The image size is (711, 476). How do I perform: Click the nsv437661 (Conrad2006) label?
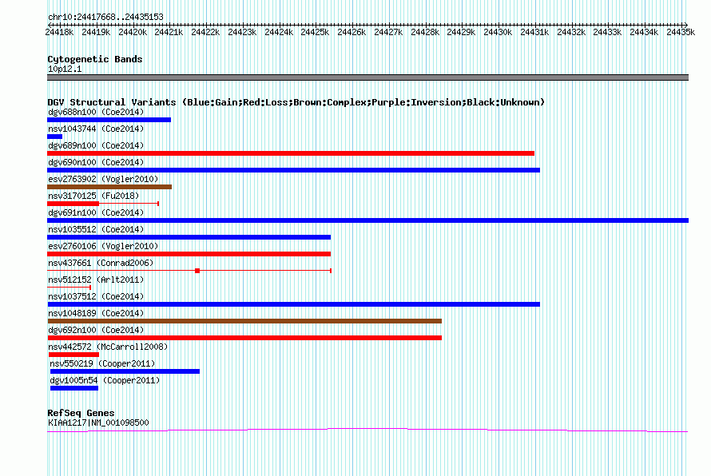pos(101,263)
